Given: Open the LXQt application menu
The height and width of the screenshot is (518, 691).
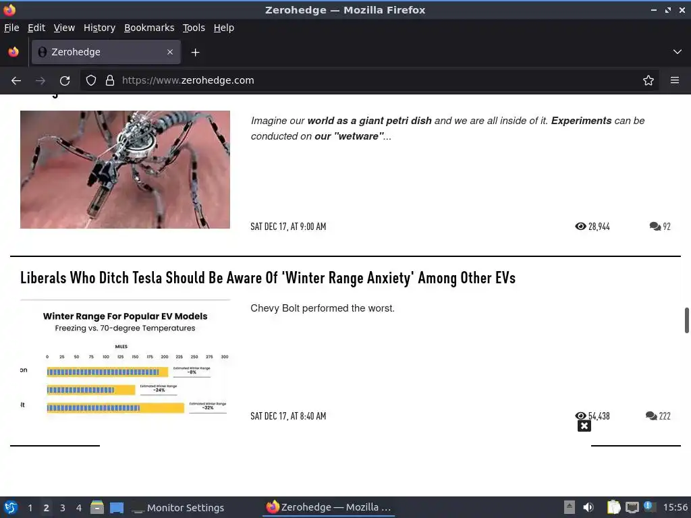Looking at the screenshot, I should click(11, 507).
